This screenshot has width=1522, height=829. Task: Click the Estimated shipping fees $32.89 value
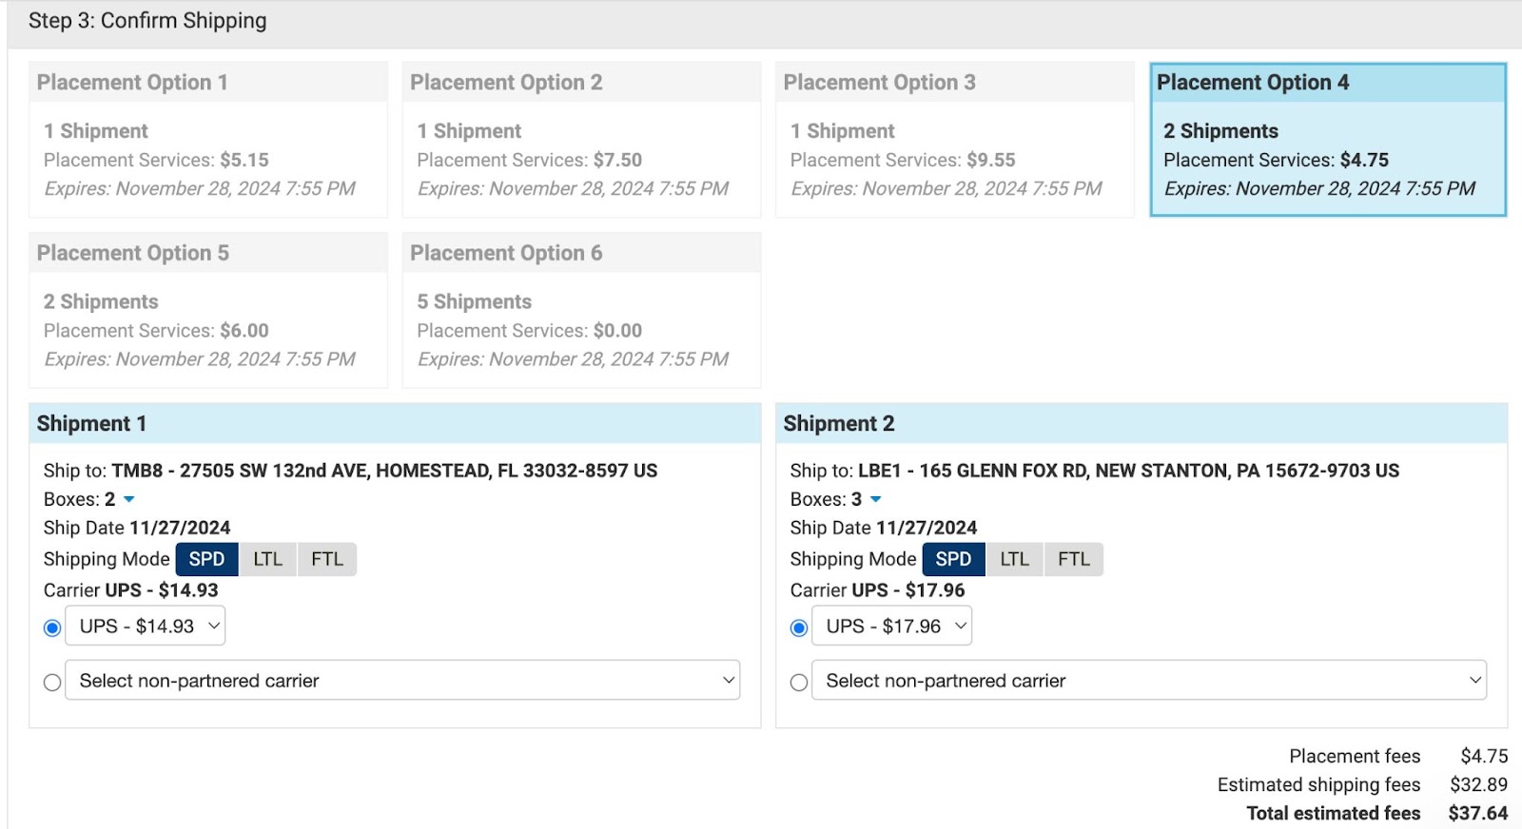(x=1478, y=785)
